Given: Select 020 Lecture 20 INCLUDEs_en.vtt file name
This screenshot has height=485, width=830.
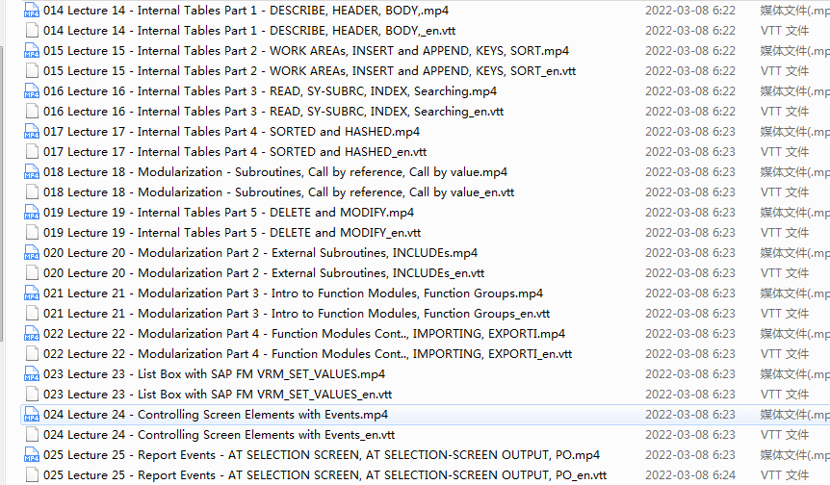Looking at the screenshot, I should click(264, 272).
